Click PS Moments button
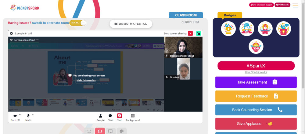This screenshot has width=305, height=134. click(282, 5)
